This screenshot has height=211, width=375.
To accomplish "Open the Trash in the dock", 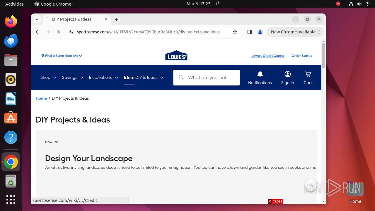I will point(11,181).
